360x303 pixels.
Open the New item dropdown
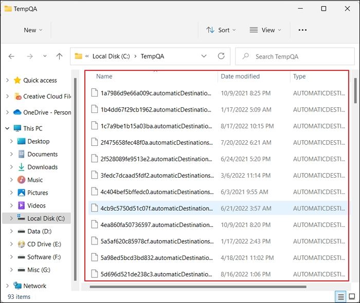(33, 30)
